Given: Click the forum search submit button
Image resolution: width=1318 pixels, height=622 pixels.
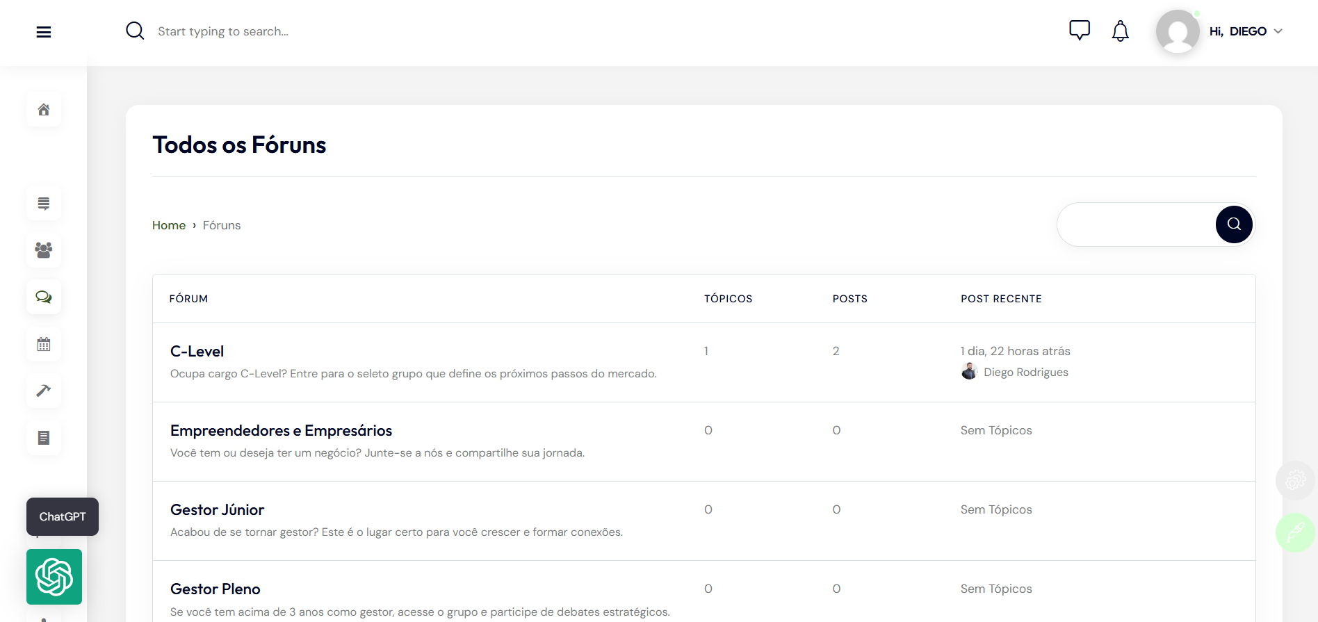Looking at the screenshot, I should pos(1233,224).
